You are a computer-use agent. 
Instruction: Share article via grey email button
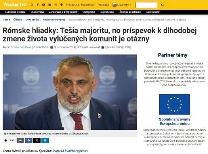click(x=20, y=140)
